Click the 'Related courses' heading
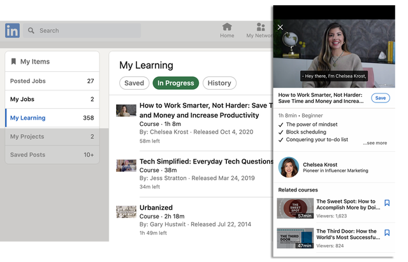 (x=298, y=190)
